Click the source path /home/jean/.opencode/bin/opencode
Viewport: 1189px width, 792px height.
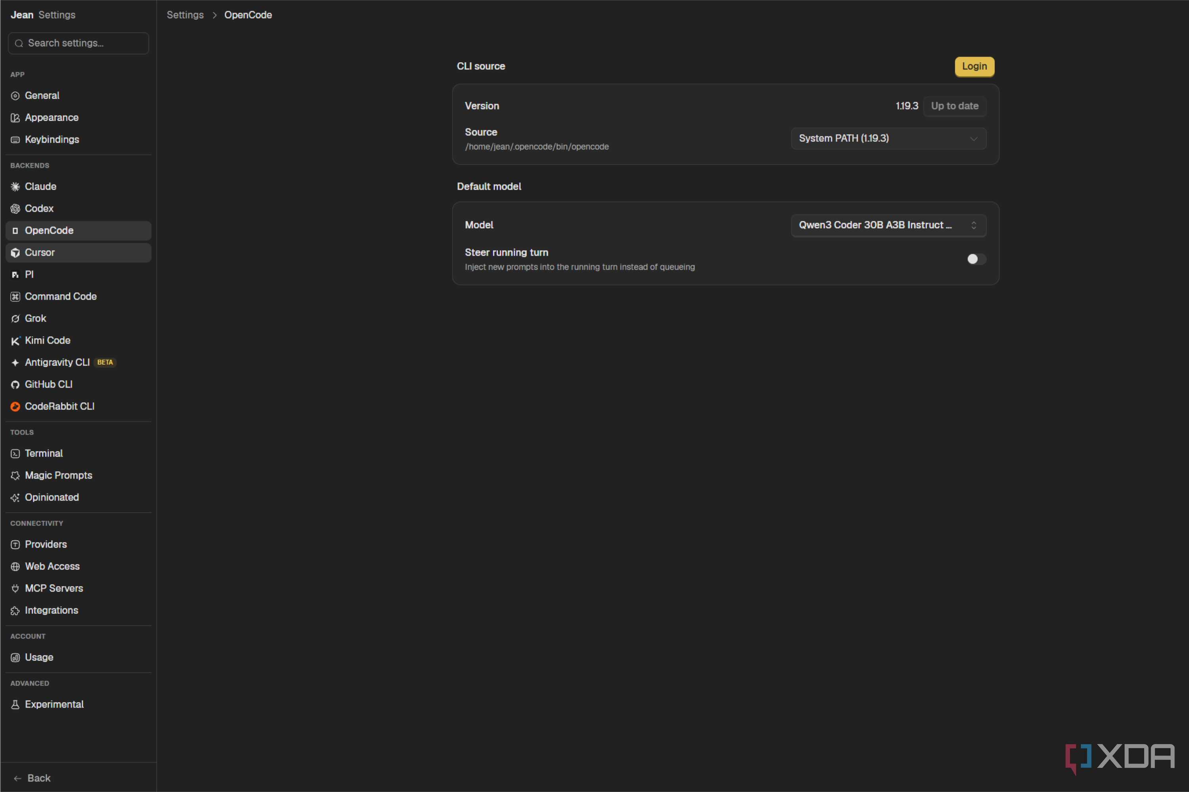pyautogui.click(x=536, y=147)
